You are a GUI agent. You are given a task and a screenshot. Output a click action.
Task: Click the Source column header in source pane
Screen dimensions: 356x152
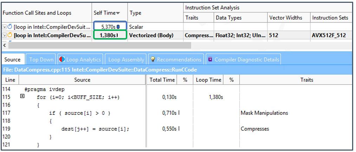pos(82,80)
